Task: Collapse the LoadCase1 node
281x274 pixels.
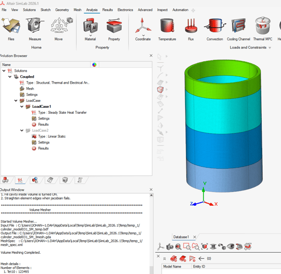Action: pos(22,107)
